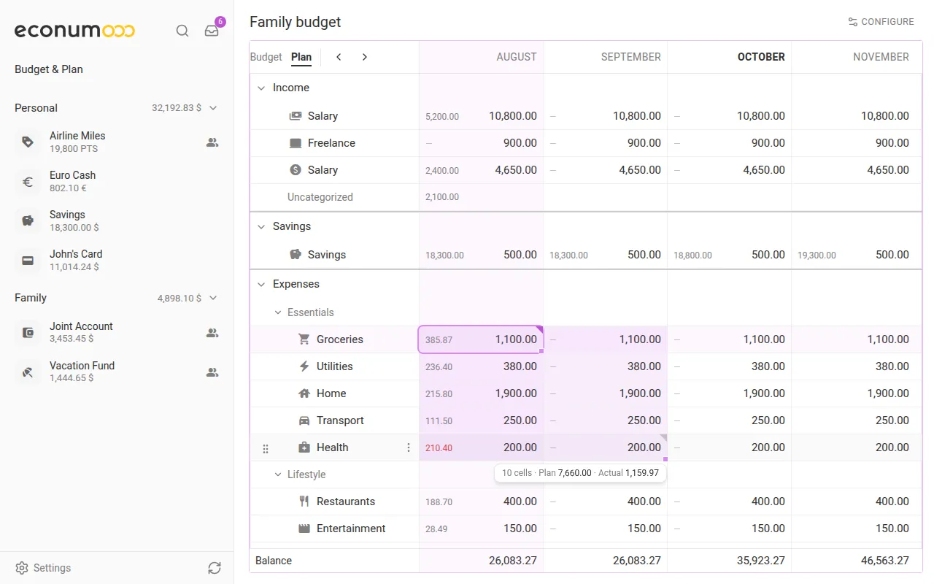Click the refresh sync icon
Screen dimensions: 934x584
tap(214, 568)
